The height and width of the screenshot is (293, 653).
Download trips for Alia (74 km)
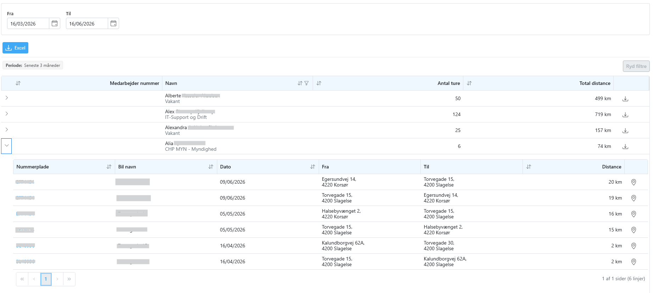point(625,146)
